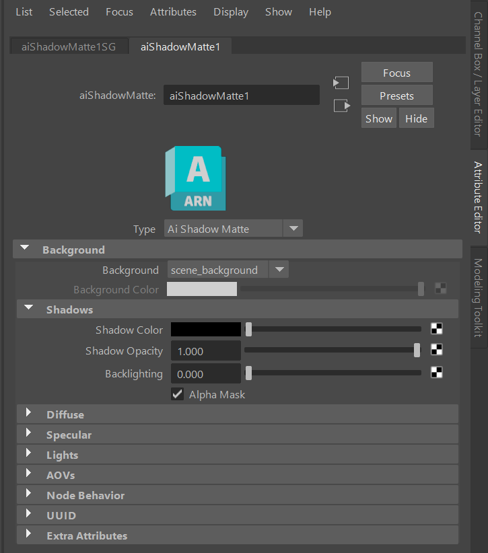Open Channel Box / Layer Editor side tab

coord(479,74)
